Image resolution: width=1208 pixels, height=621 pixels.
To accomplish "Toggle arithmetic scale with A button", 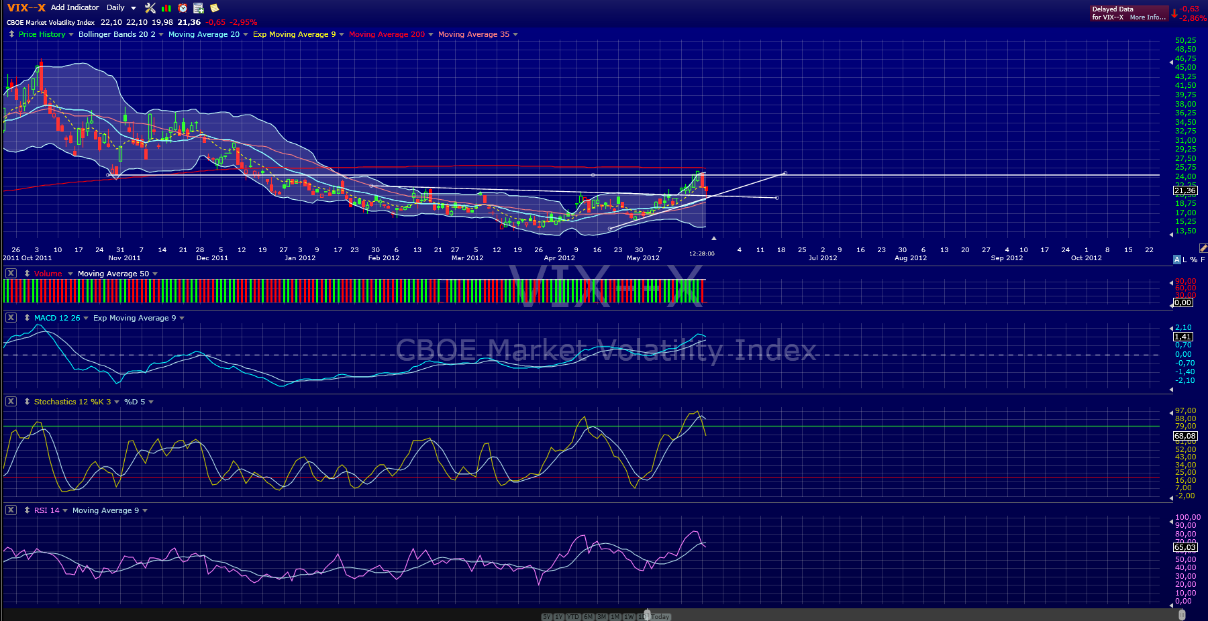I will pyautogui.click(x=1177, y=260).
